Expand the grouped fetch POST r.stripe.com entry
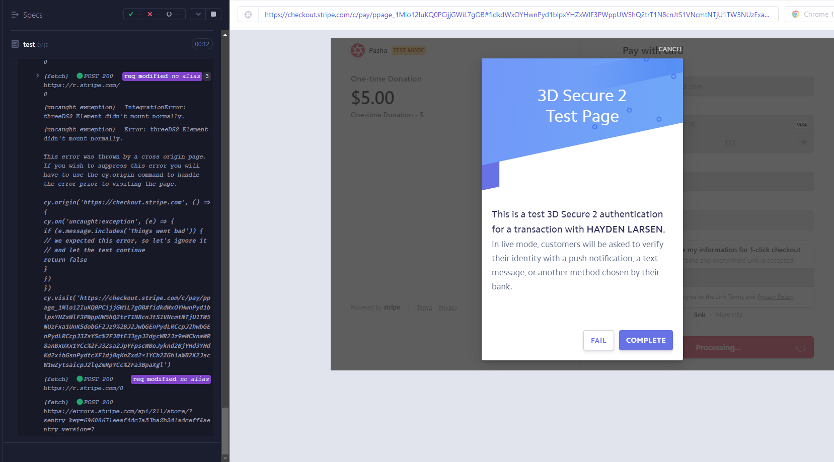 (38, 76)
